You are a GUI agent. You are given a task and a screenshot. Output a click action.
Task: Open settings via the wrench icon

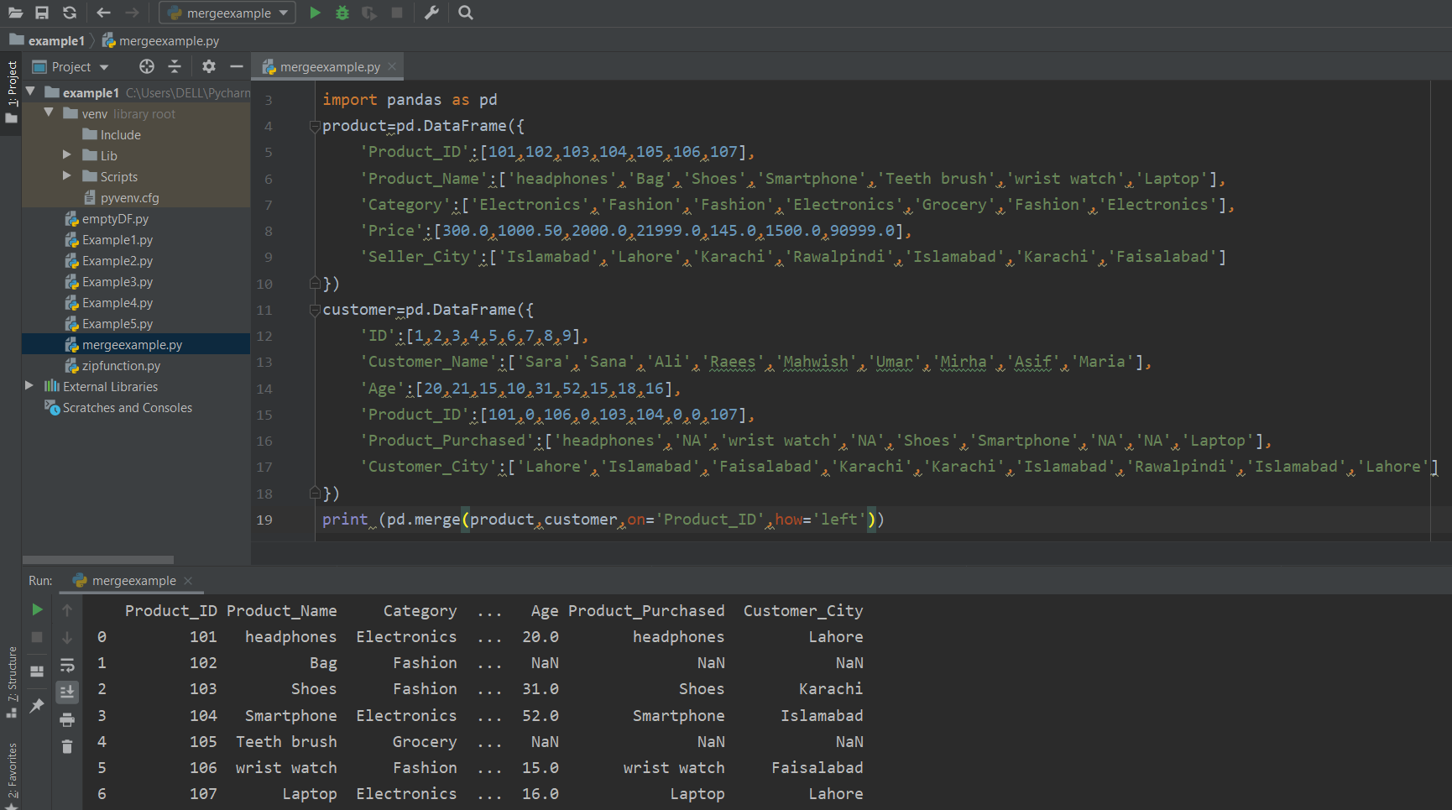point(431,13)
